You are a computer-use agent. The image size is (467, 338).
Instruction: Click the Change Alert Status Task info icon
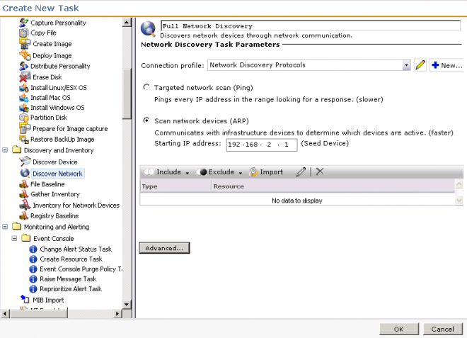click(33, 249)
